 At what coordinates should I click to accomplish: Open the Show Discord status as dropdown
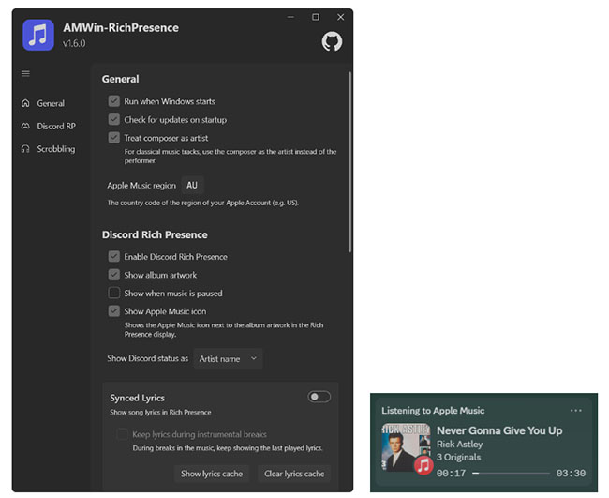click(228, 359)
